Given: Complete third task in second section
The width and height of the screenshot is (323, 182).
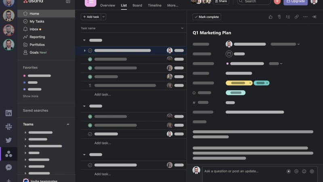Looking at the screenshot, I should coord(90,134).
